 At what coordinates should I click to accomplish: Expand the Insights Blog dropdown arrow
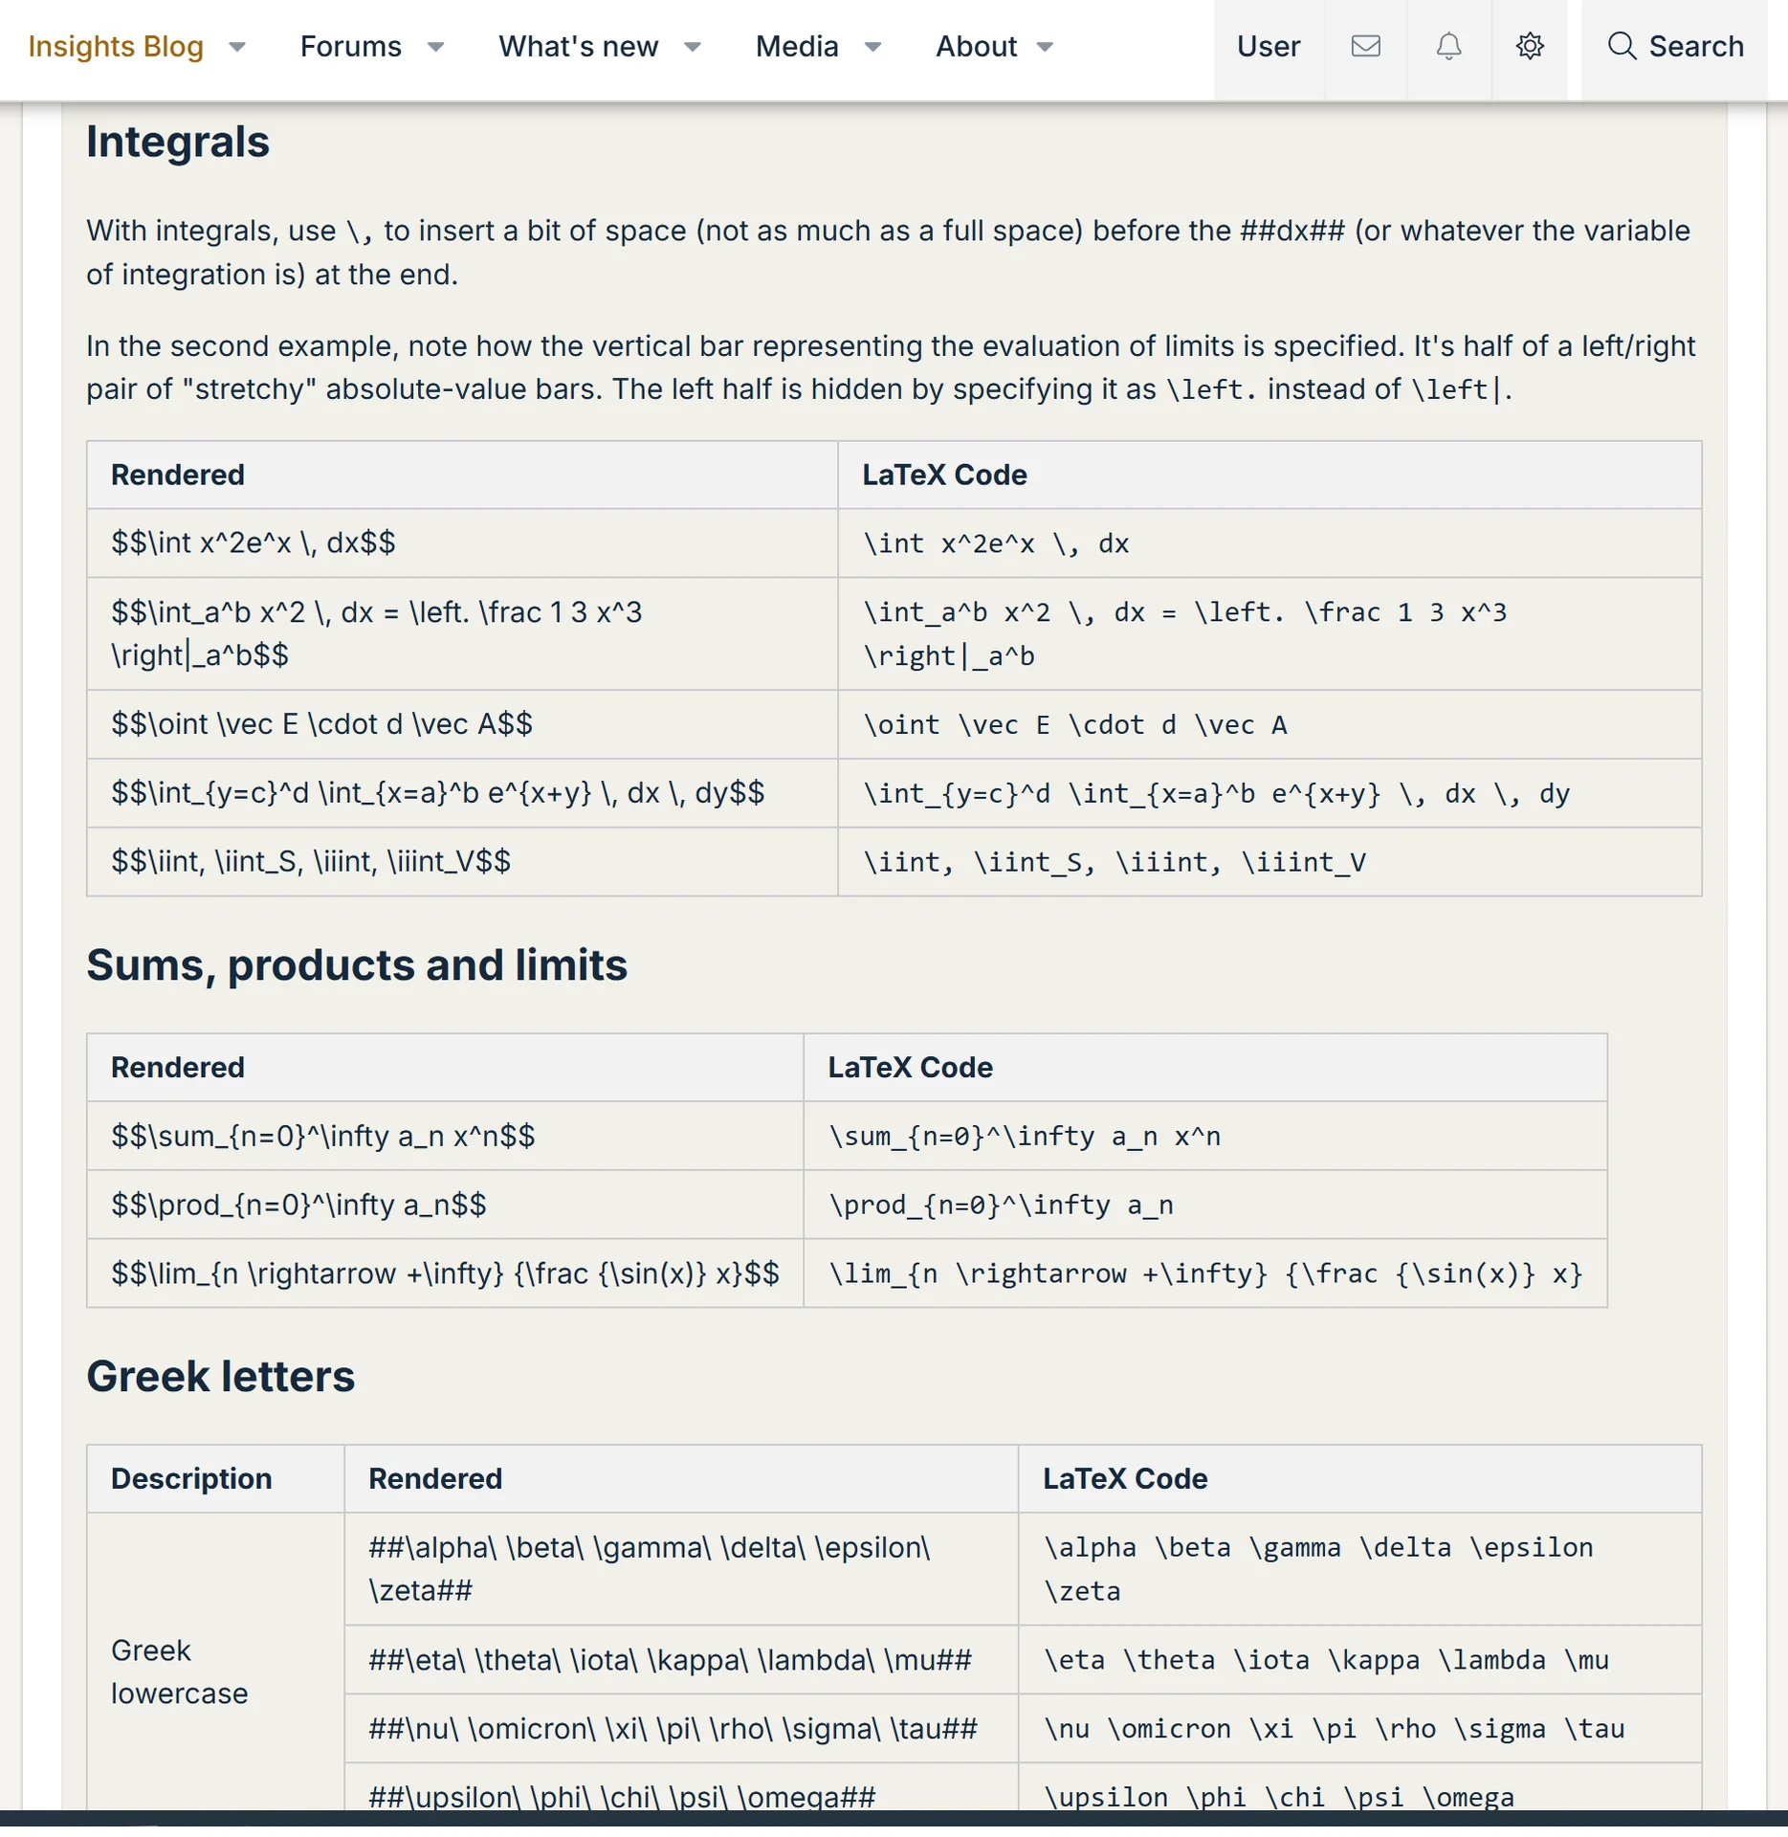click(x=237, y=47)
